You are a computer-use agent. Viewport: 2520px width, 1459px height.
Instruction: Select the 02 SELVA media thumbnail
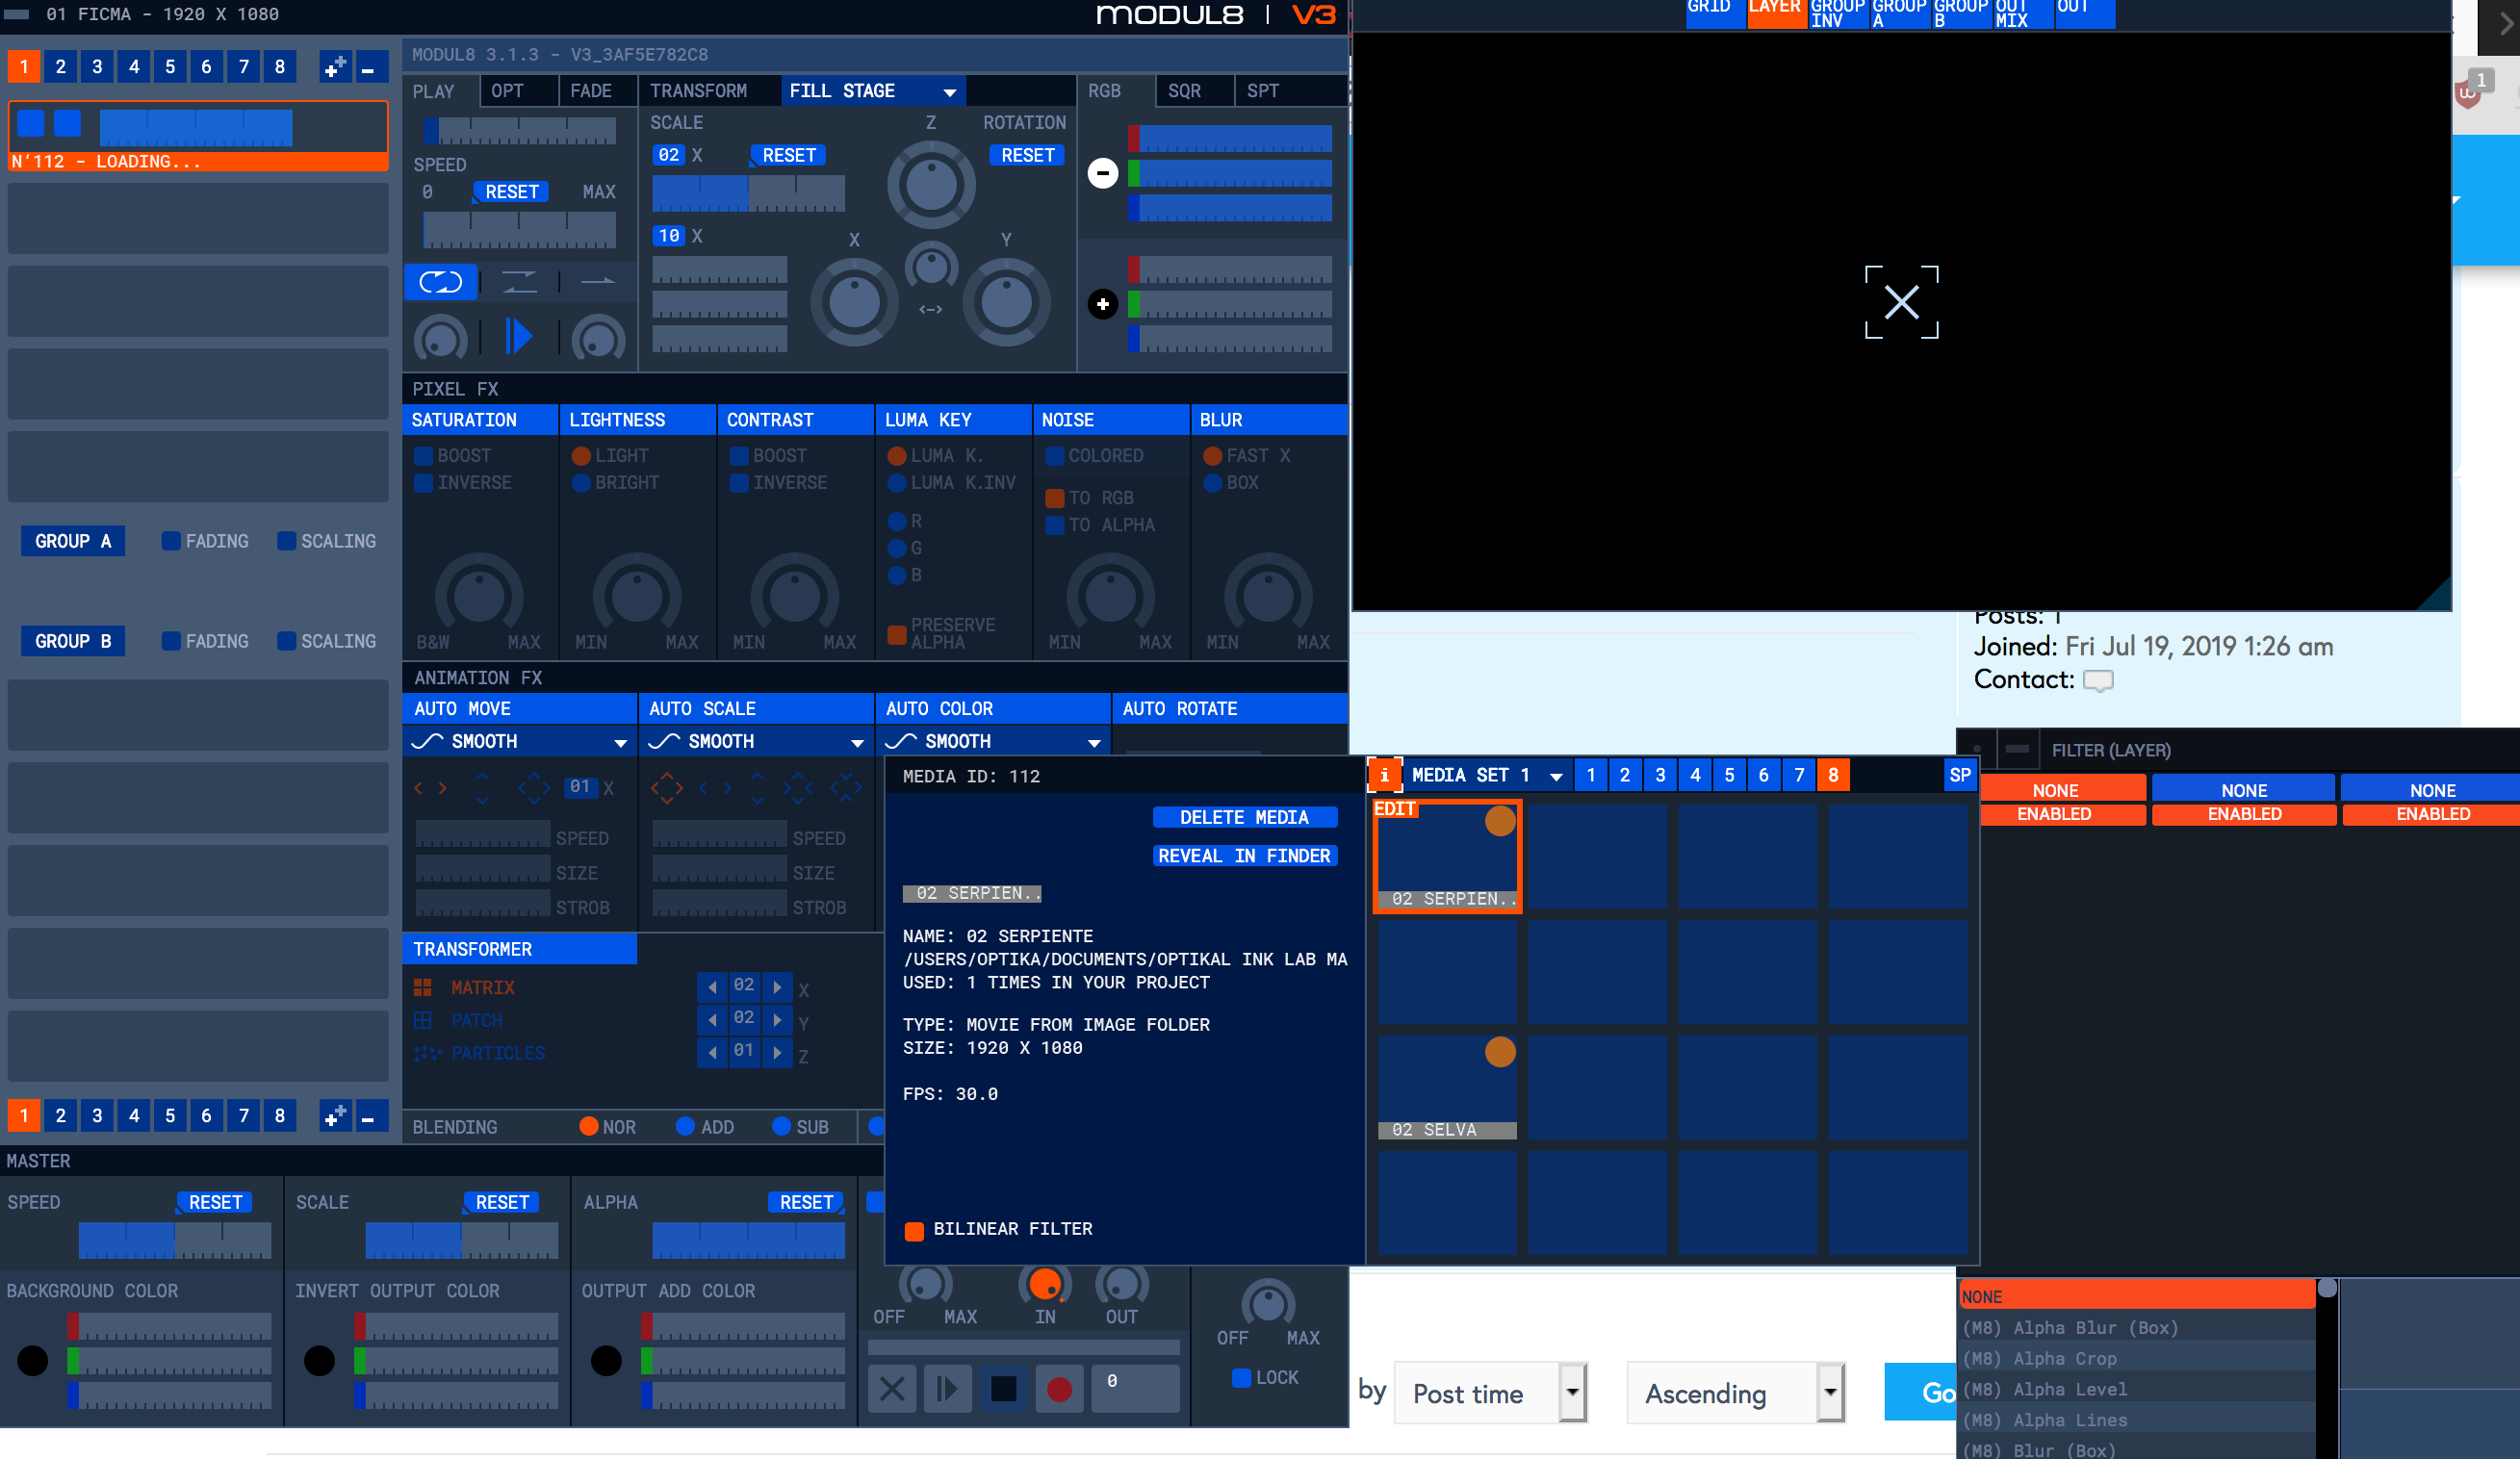click(1447, 1087)
